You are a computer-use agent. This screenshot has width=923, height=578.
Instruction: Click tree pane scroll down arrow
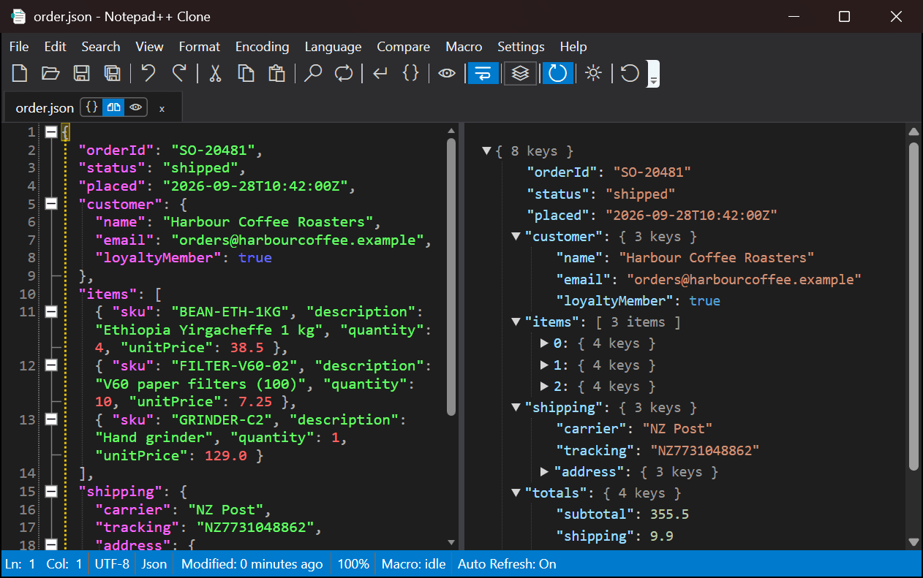[913, 541]
